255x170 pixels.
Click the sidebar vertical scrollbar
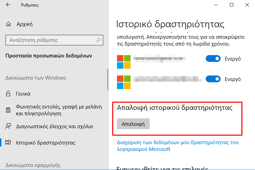pyautogui.click(x=108, y=79)
